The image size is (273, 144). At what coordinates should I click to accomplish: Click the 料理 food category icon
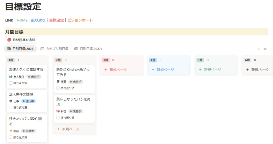pyautogui.click(x=58, y=111)
